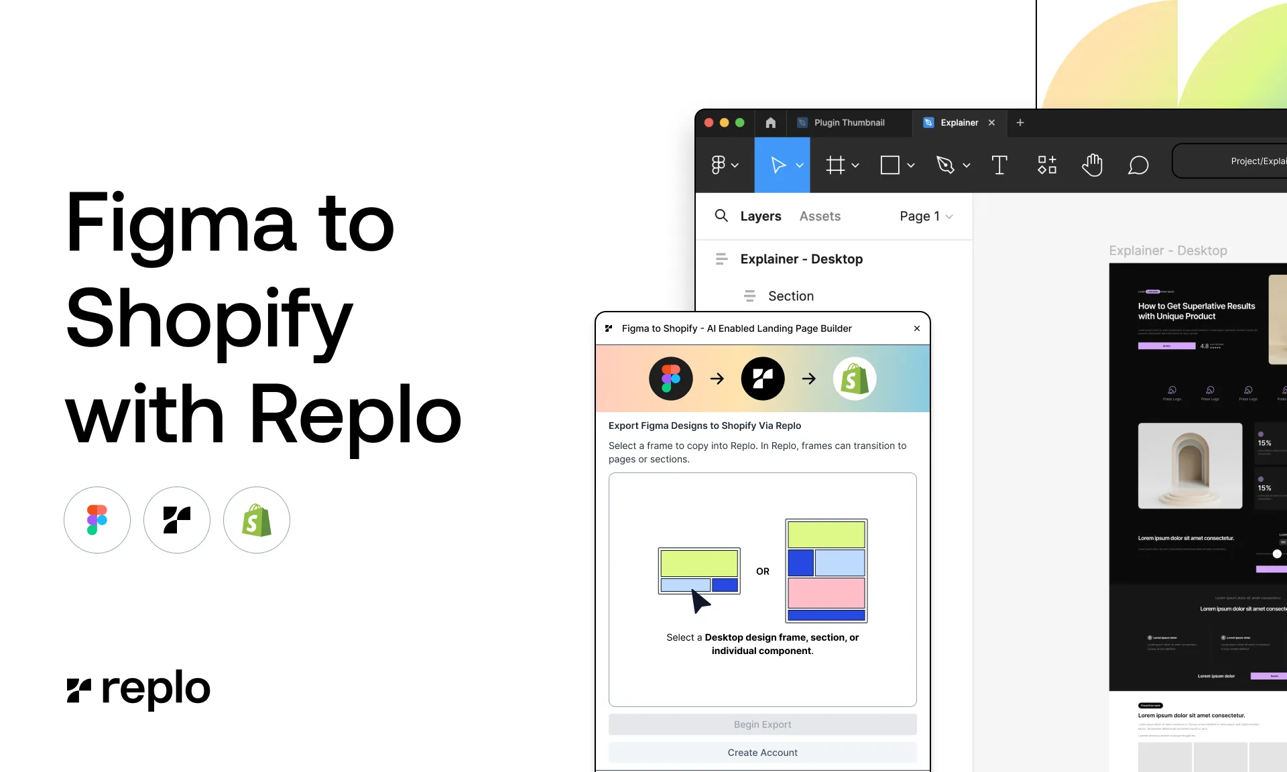Click the Figma home icon
Image resolution: width=1287 pixels, height=772 pixels.
(770, 123)
